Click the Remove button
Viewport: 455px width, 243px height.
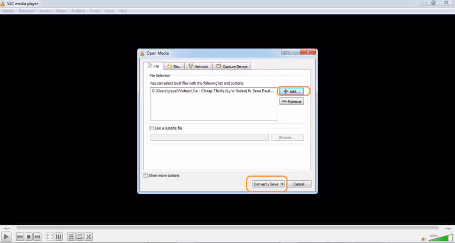tap(292, 102)
